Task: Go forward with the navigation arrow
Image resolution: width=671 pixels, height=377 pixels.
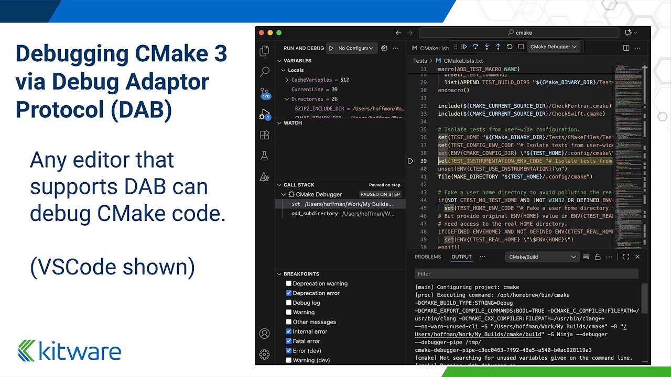Action: tap(410, 32)
